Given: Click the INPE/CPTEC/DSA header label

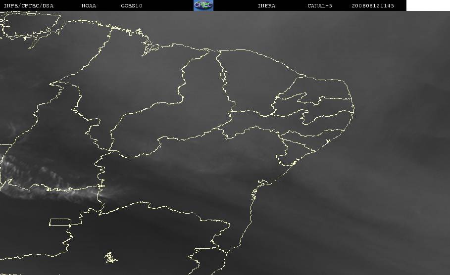Looking at the screenshot, I should (x=28, y=6).
